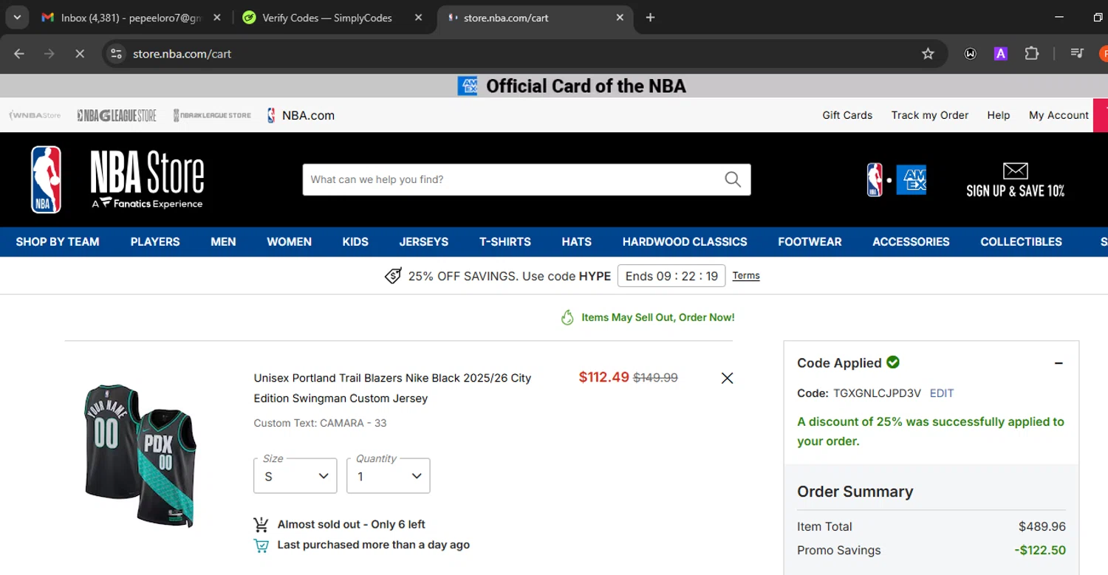Image resolution: width=1108 pixels, height=575 pixels.
Task: Click the flame icon by Items May Sell Out
Action: [567, 317]
